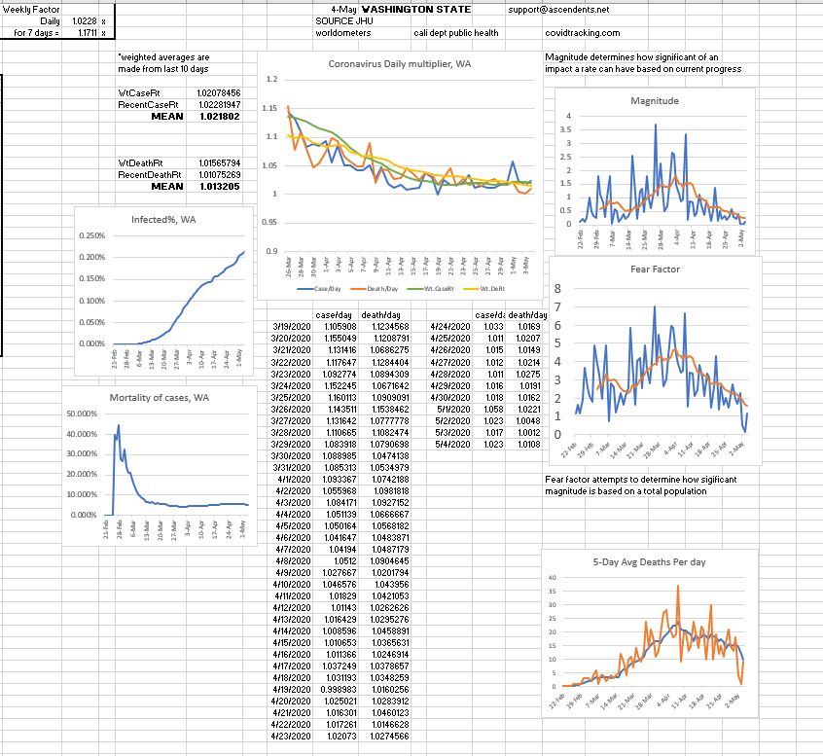
Task: Select the Daily factor value 1.0228
Action: 85,20
